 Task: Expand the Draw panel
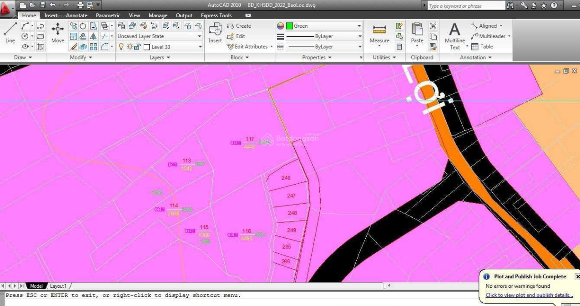[x=23, y=58]
